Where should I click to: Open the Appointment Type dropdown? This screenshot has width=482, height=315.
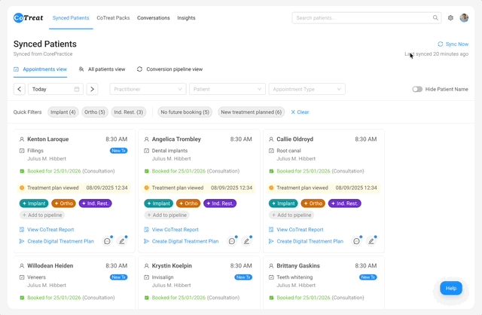[307, 89]
